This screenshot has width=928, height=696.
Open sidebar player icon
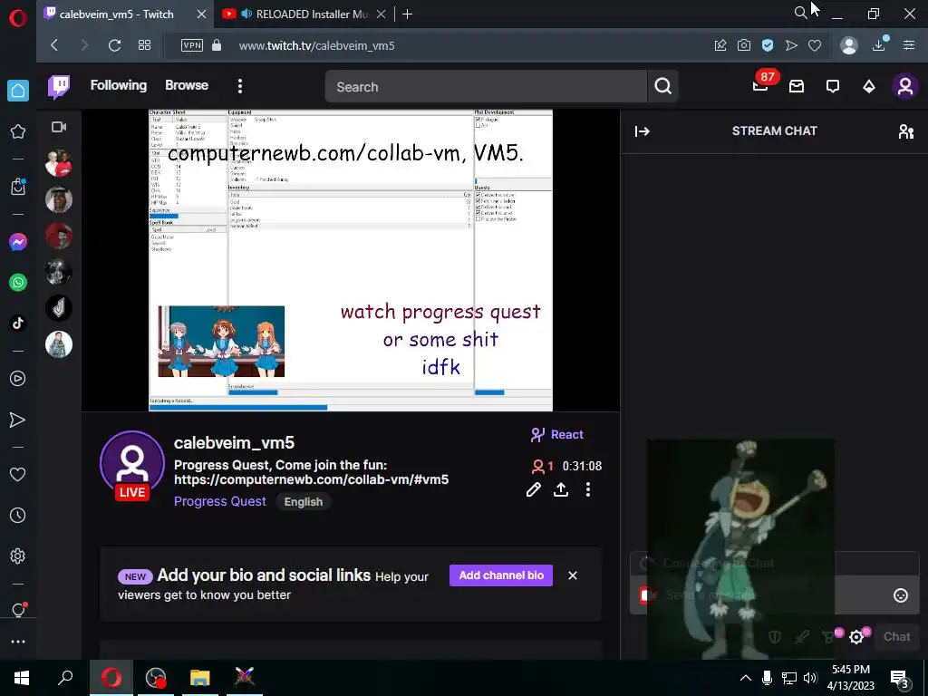18,378
